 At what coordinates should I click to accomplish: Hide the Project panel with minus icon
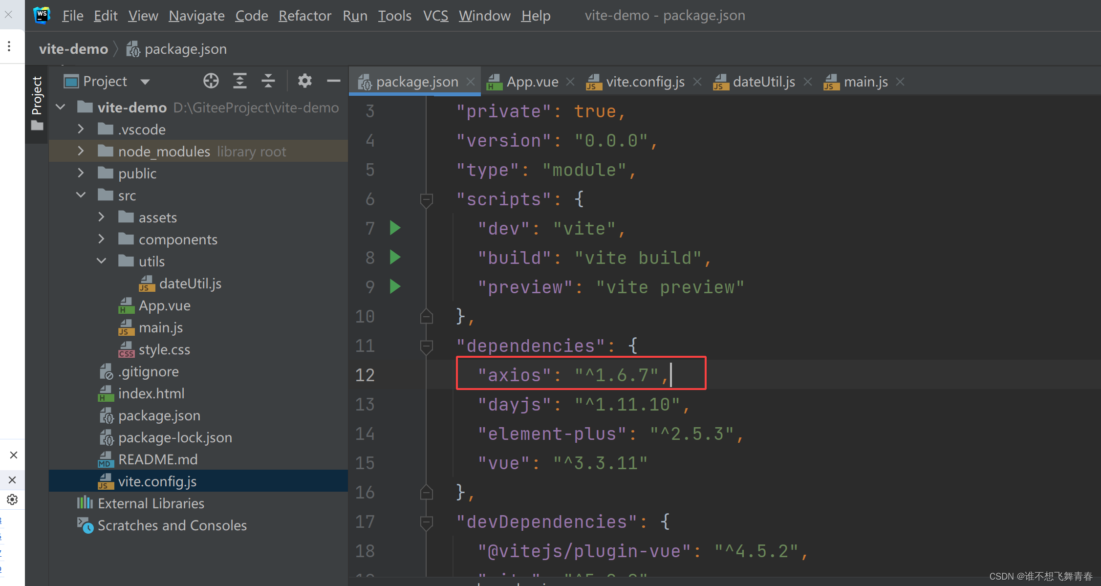tap(334, 81)
